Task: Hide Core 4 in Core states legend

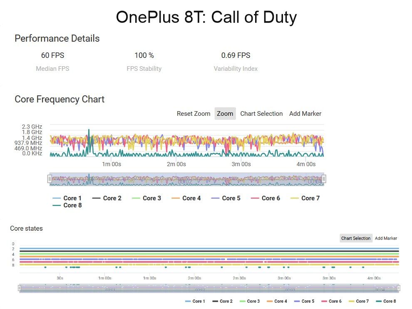Action: (277, 301)
